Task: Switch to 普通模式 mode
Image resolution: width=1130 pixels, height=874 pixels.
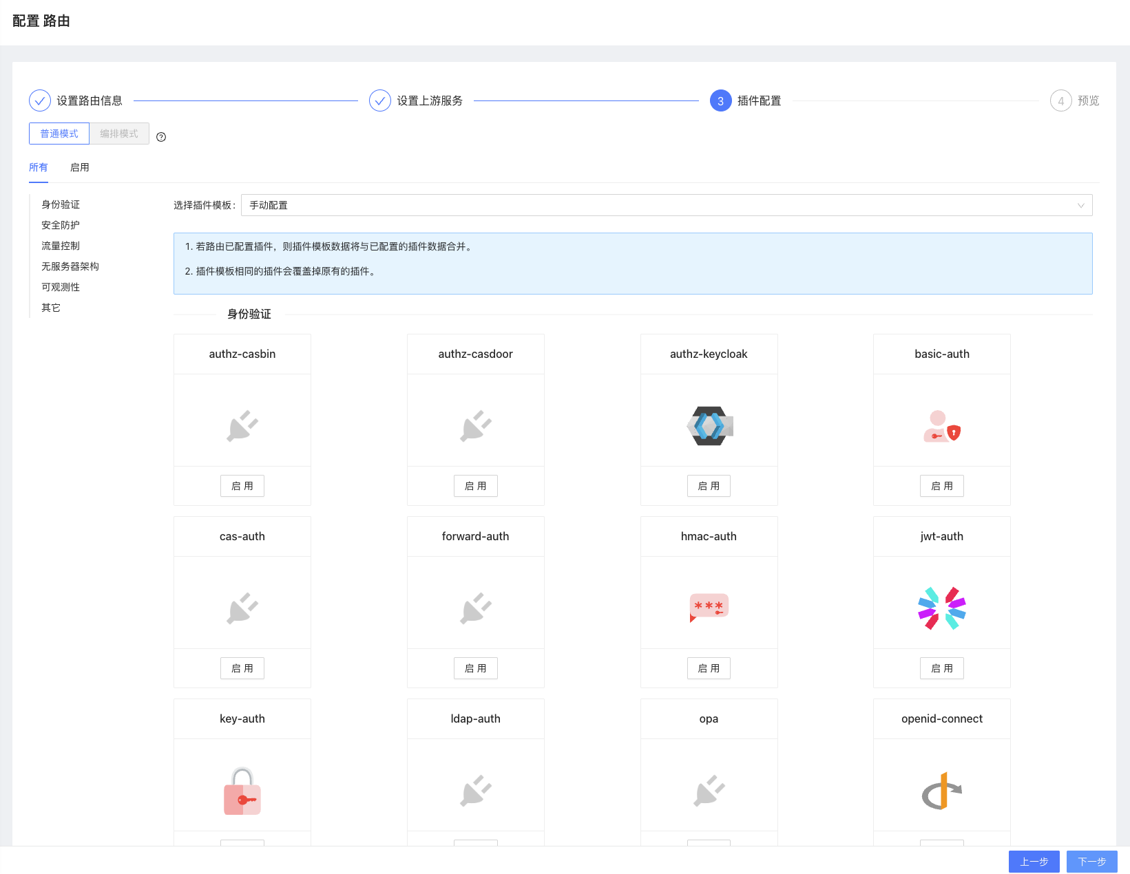Action: point(59,134)
